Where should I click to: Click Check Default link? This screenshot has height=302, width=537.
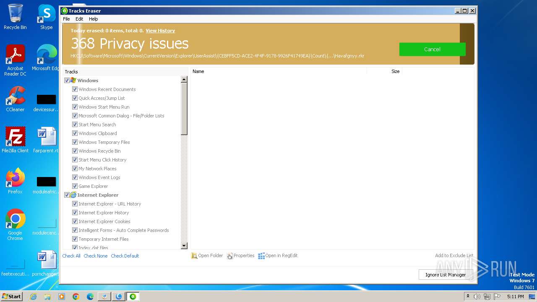pos(125,256)
